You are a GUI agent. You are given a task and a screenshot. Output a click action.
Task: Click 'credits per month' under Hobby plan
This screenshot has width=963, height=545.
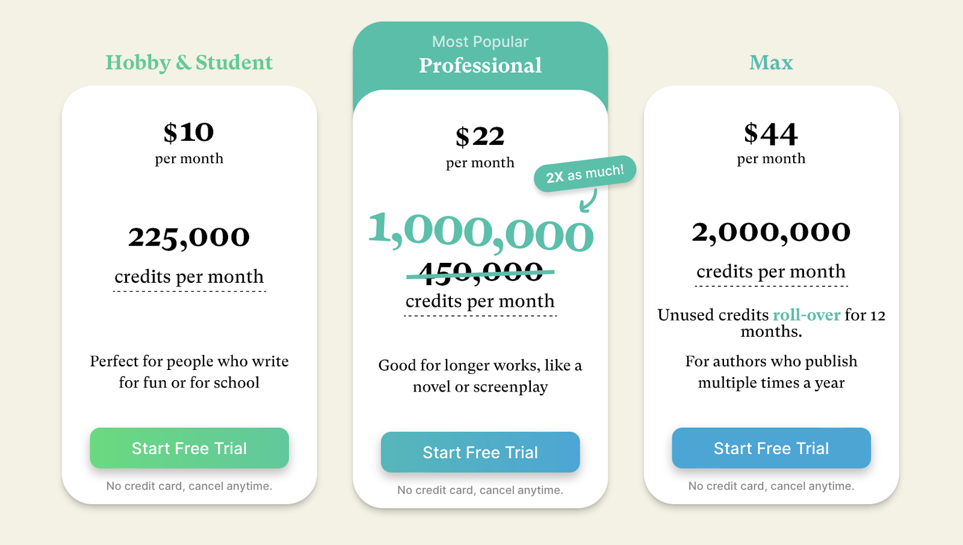pyautogui.click(x=189, y=277)
